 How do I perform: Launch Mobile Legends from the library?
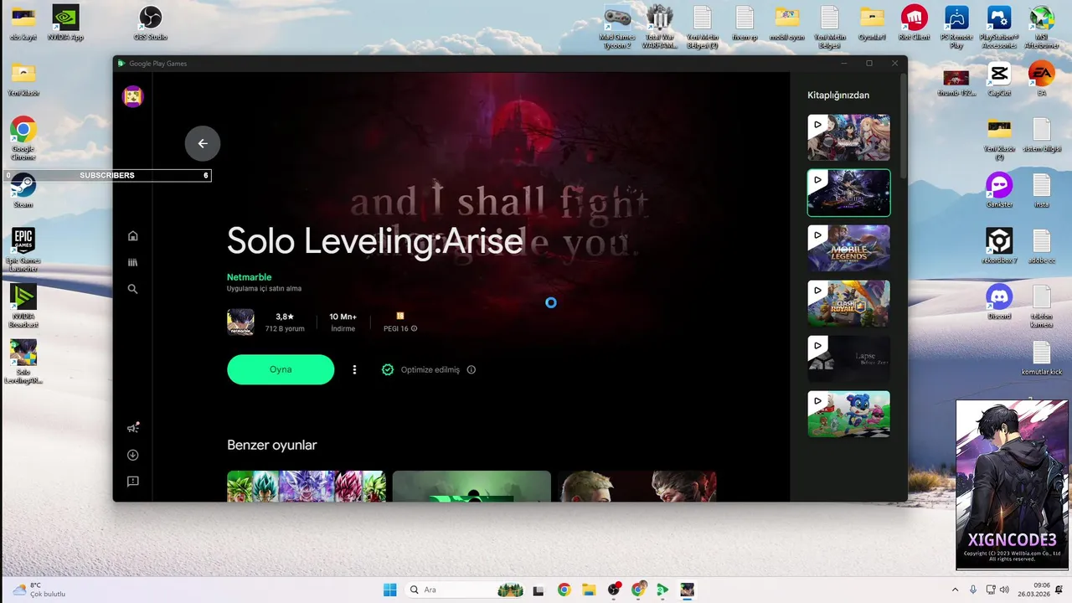coord(848,248)
